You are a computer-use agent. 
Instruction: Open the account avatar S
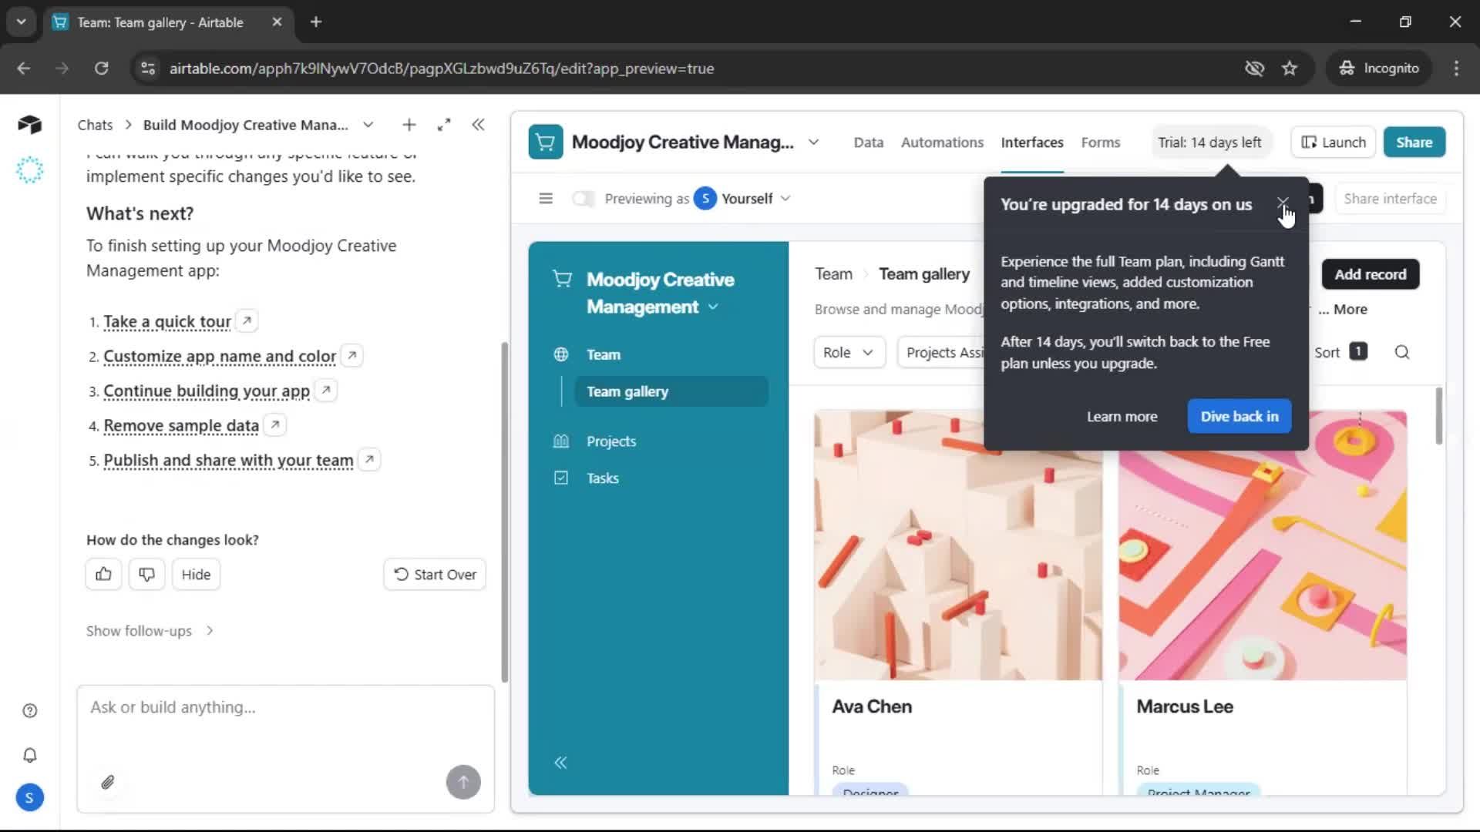(29, 797)
